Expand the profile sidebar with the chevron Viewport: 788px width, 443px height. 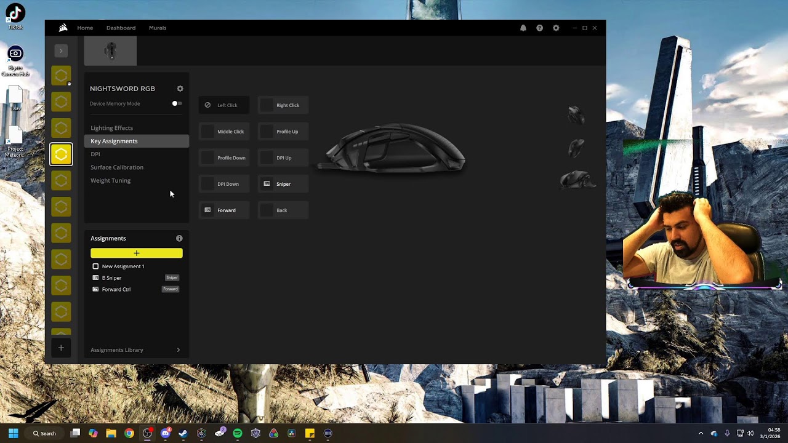60,50
